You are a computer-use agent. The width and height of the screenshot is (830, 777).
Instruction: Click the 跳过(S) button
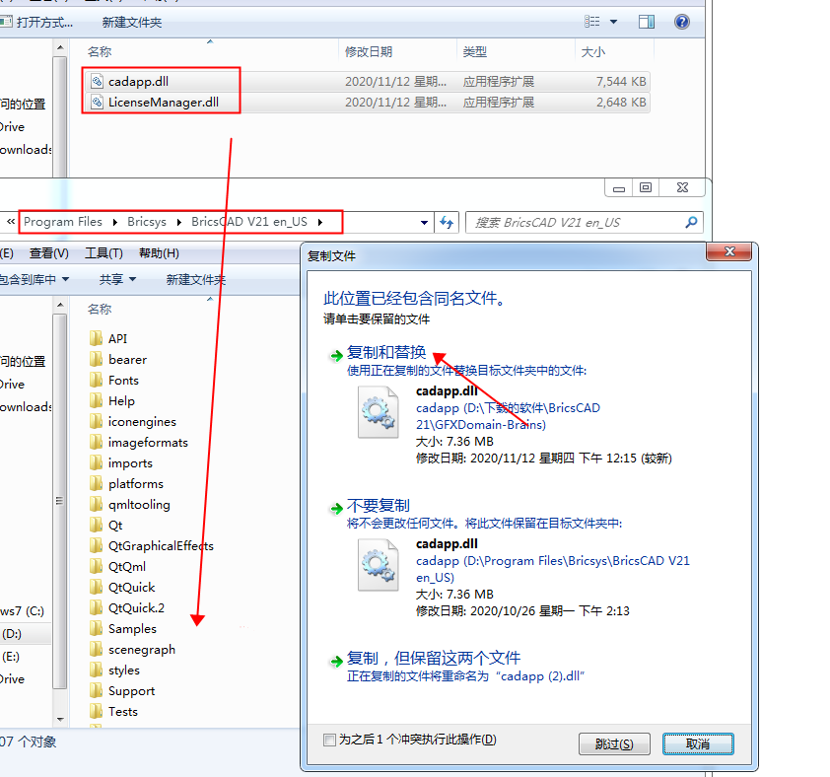[x=614, y=744]
